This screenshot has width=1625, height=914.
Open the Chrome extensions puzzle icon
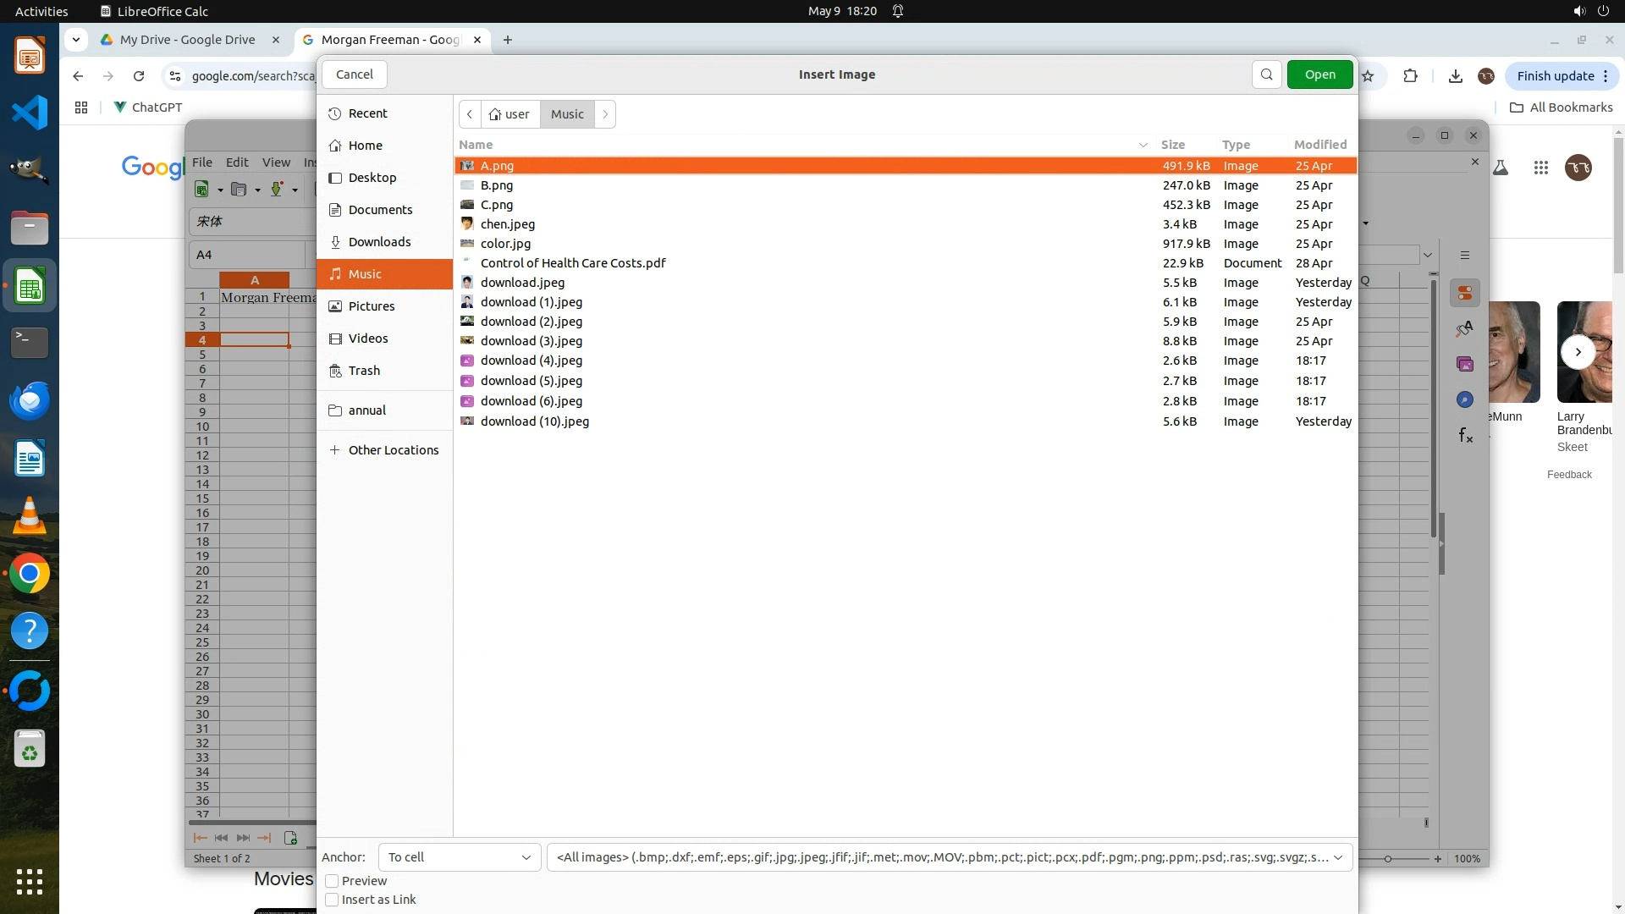1410,76
